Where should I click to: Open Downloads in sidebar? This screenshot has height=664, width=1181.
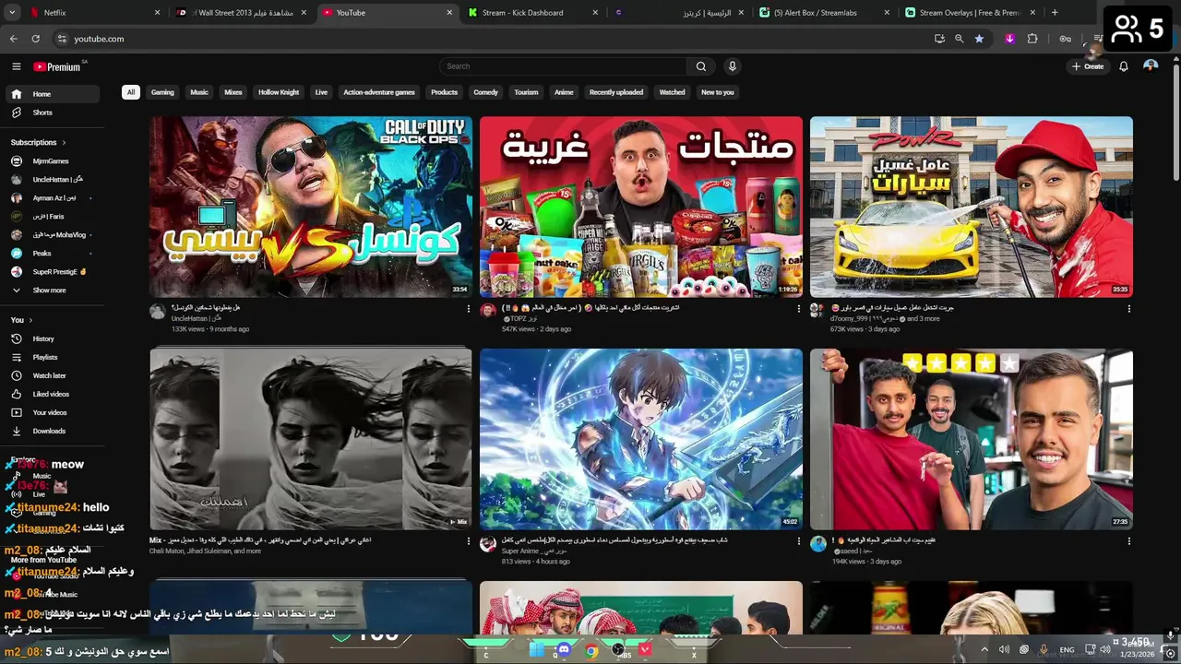pyautogui.click(x=52, y=431)
